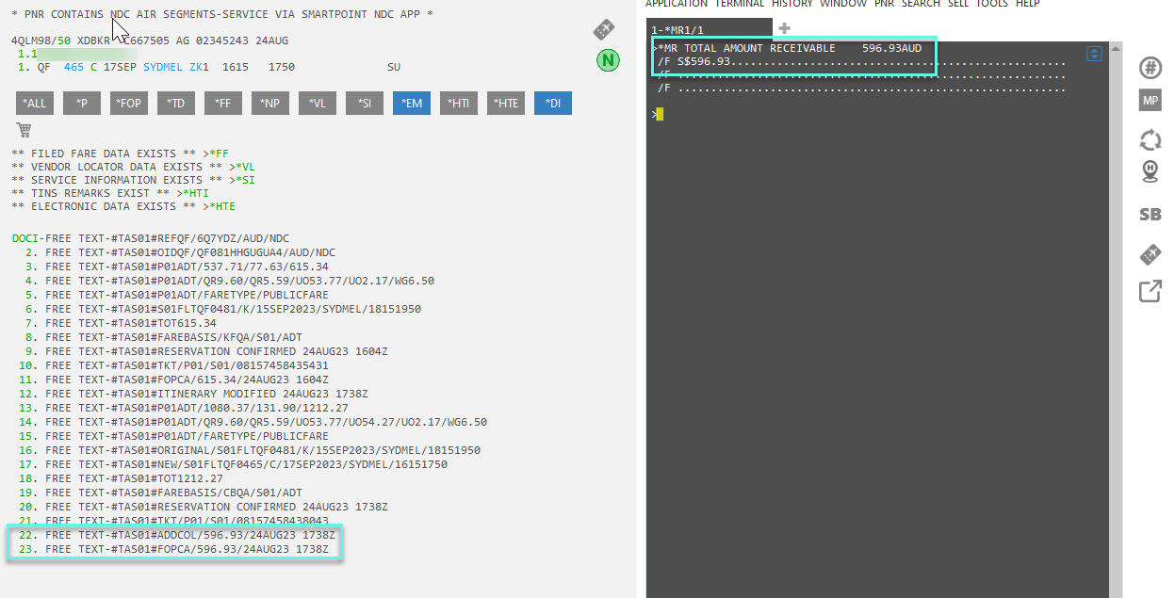Click the *FOP quick command button

point(129,104)
